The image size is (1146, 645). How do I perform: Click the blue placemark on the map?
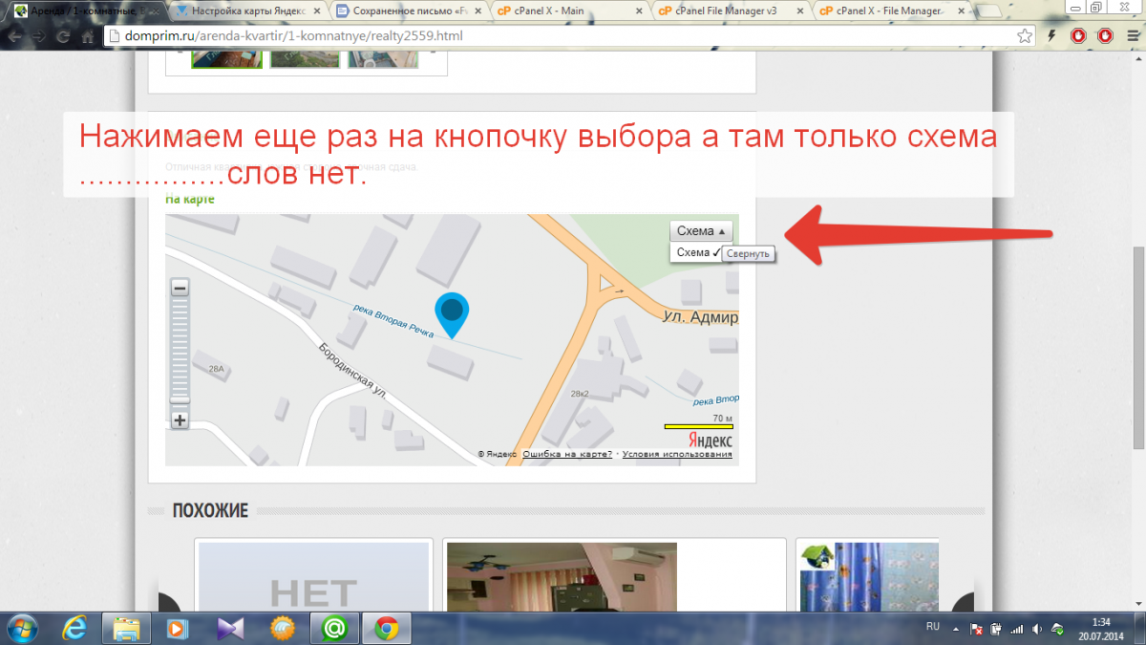[452, 314]
